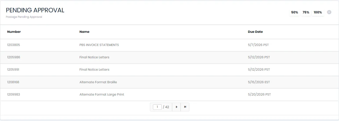This screenshot has height=121, width=339.
Task: Click job number 1209983
Action: [13, 94]
